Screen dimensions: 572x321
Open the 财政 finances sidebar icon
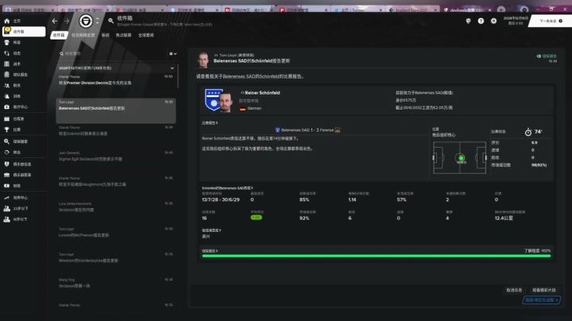tap(6, 186)
